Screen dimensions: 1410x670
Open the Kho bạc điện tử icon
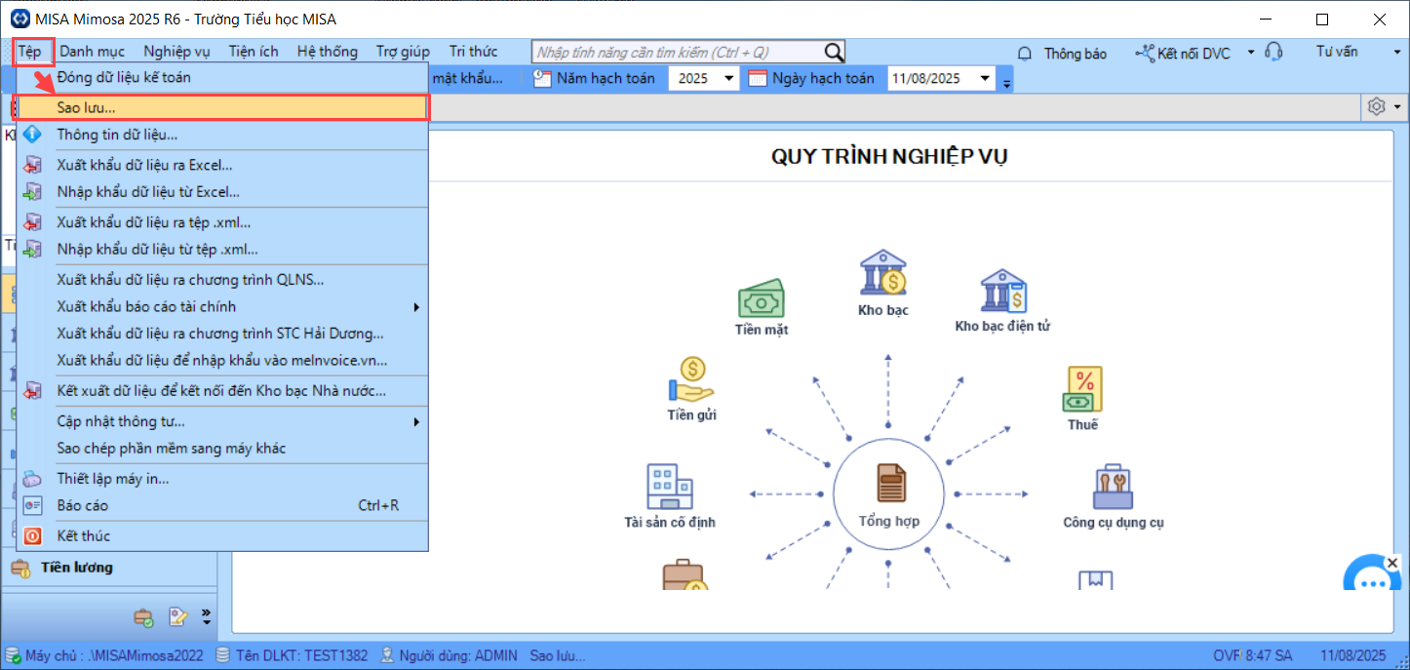tap(1003, 291)
